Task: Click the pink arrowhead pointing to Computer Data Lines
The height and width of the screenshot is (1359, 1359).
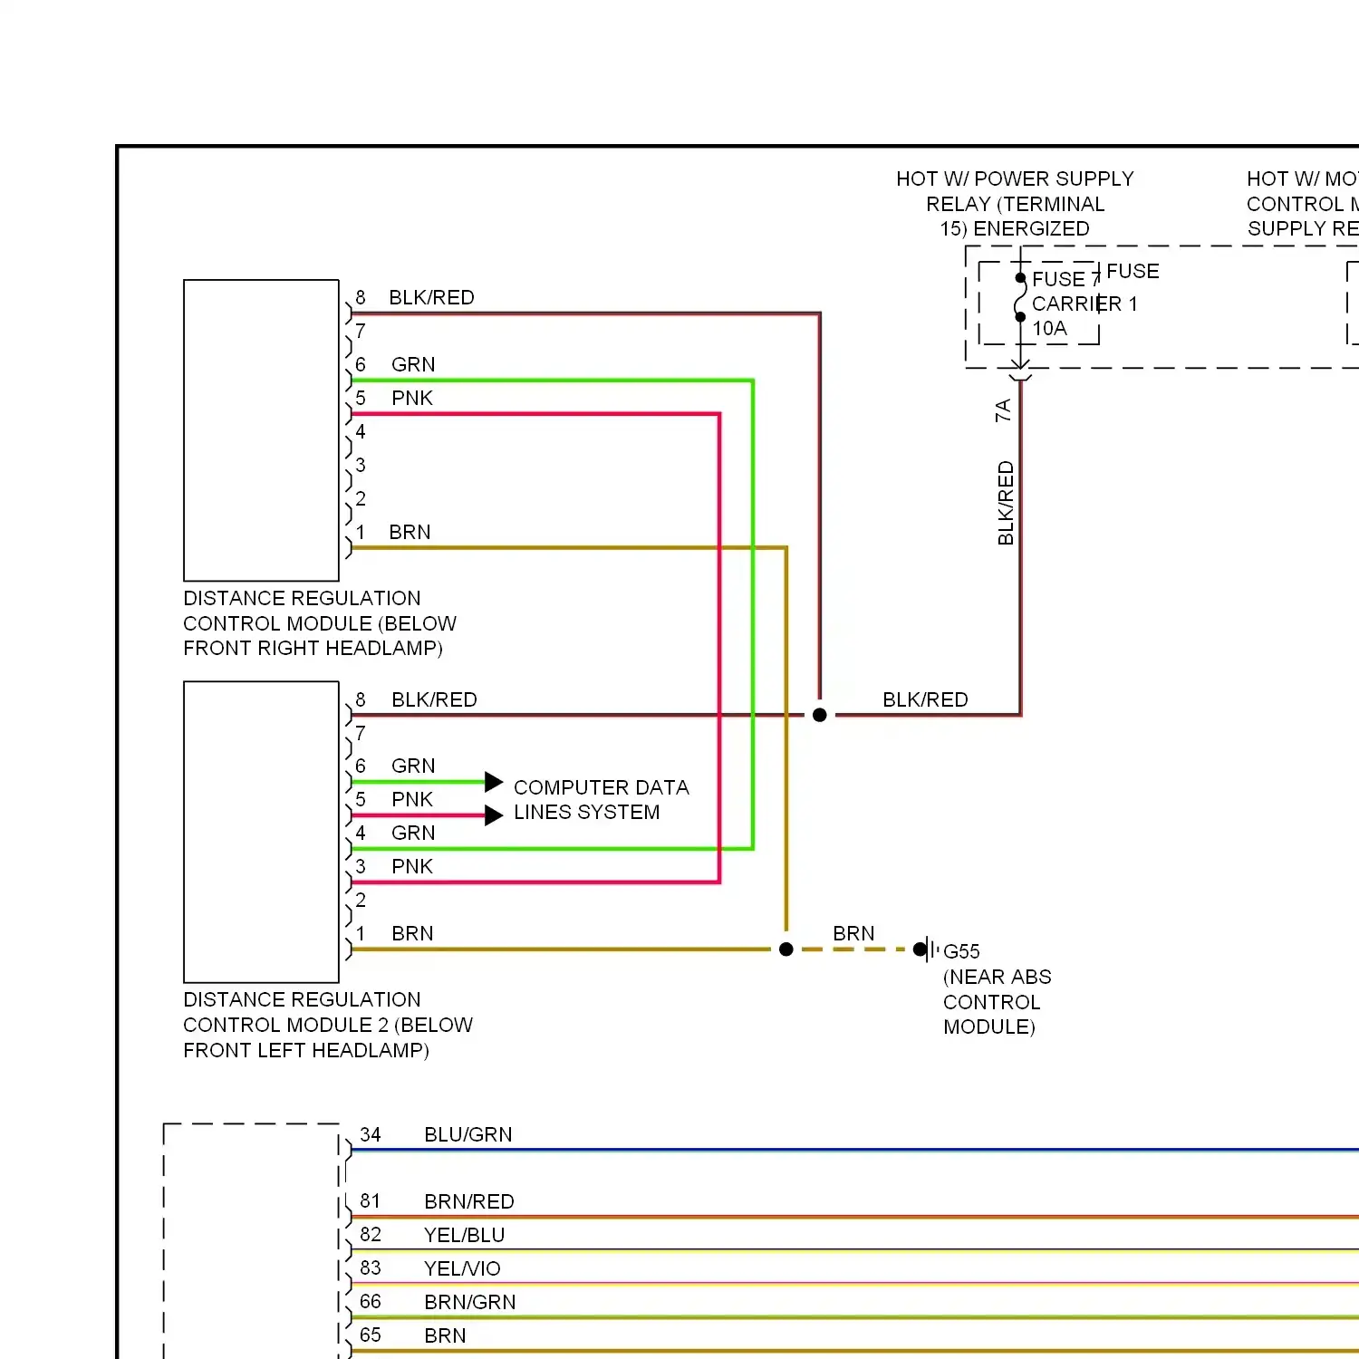Action: coord(494,815)
